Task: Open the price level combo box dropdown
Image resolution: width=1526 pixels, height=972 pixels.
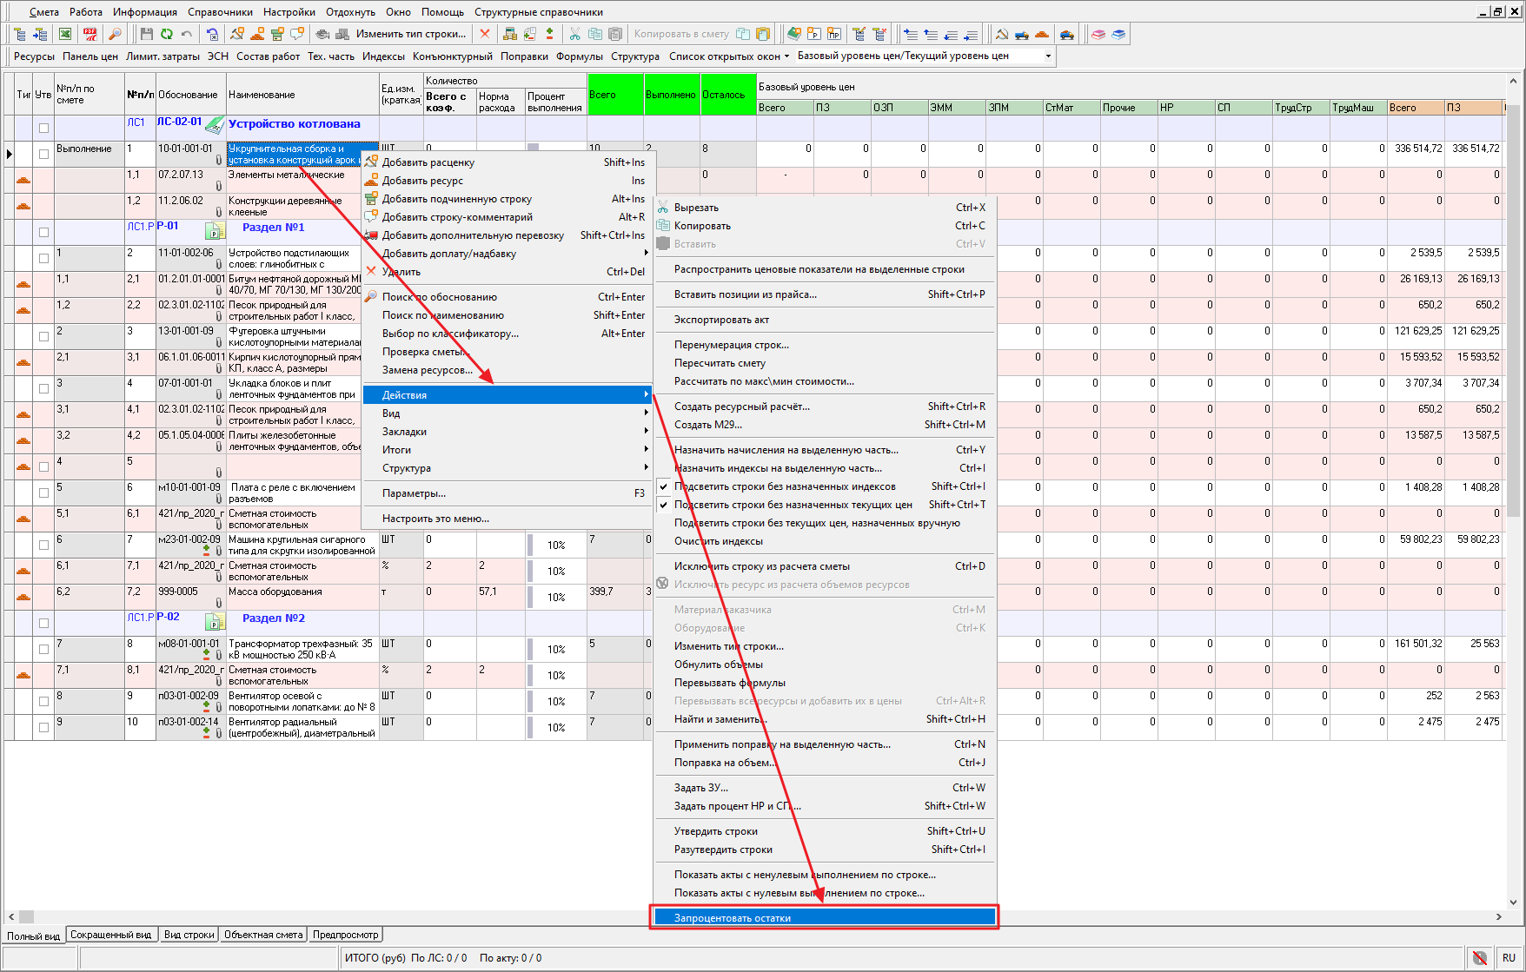Action: pos(1048,56)
